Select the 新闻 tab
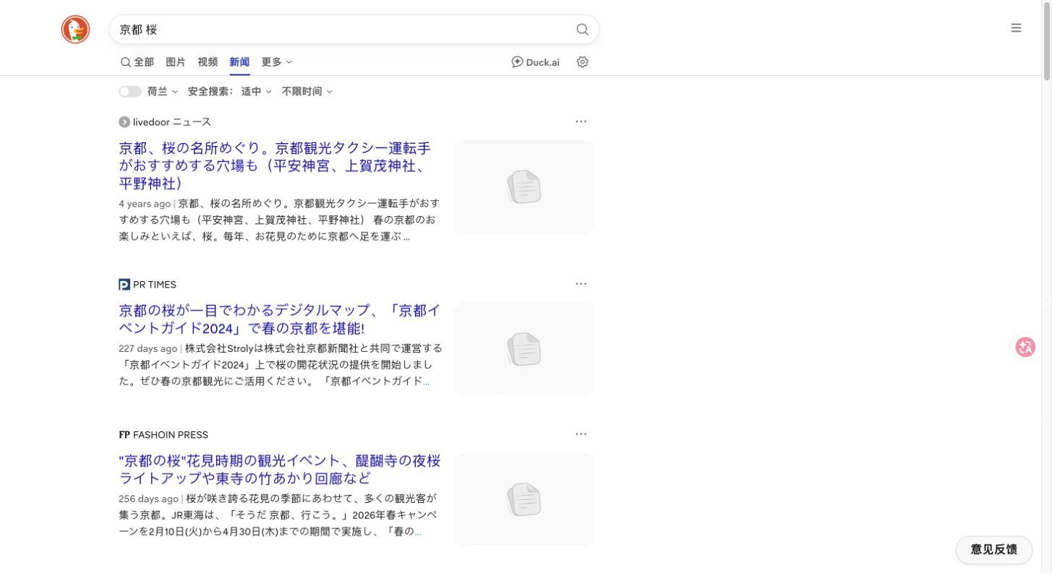This screenshot has height=573, width=1052. coord(239,62)
